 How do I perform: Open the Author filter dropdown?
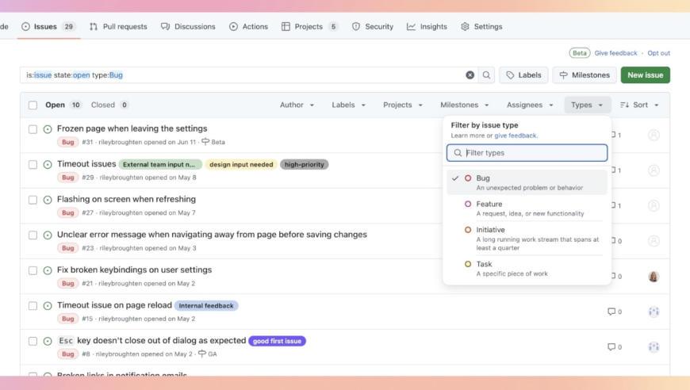[x=297, y=105]
